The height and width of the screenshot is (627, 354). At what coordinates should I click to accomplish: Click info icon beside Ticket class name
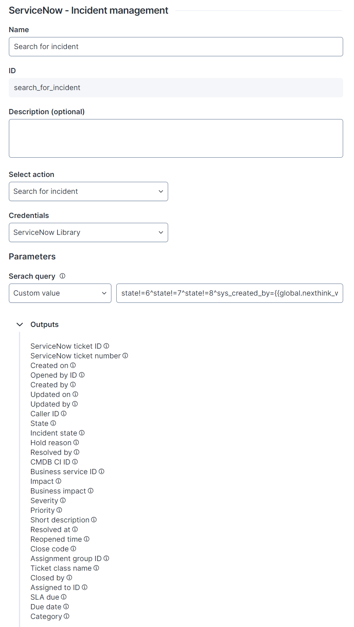click(x=96, y=568)
